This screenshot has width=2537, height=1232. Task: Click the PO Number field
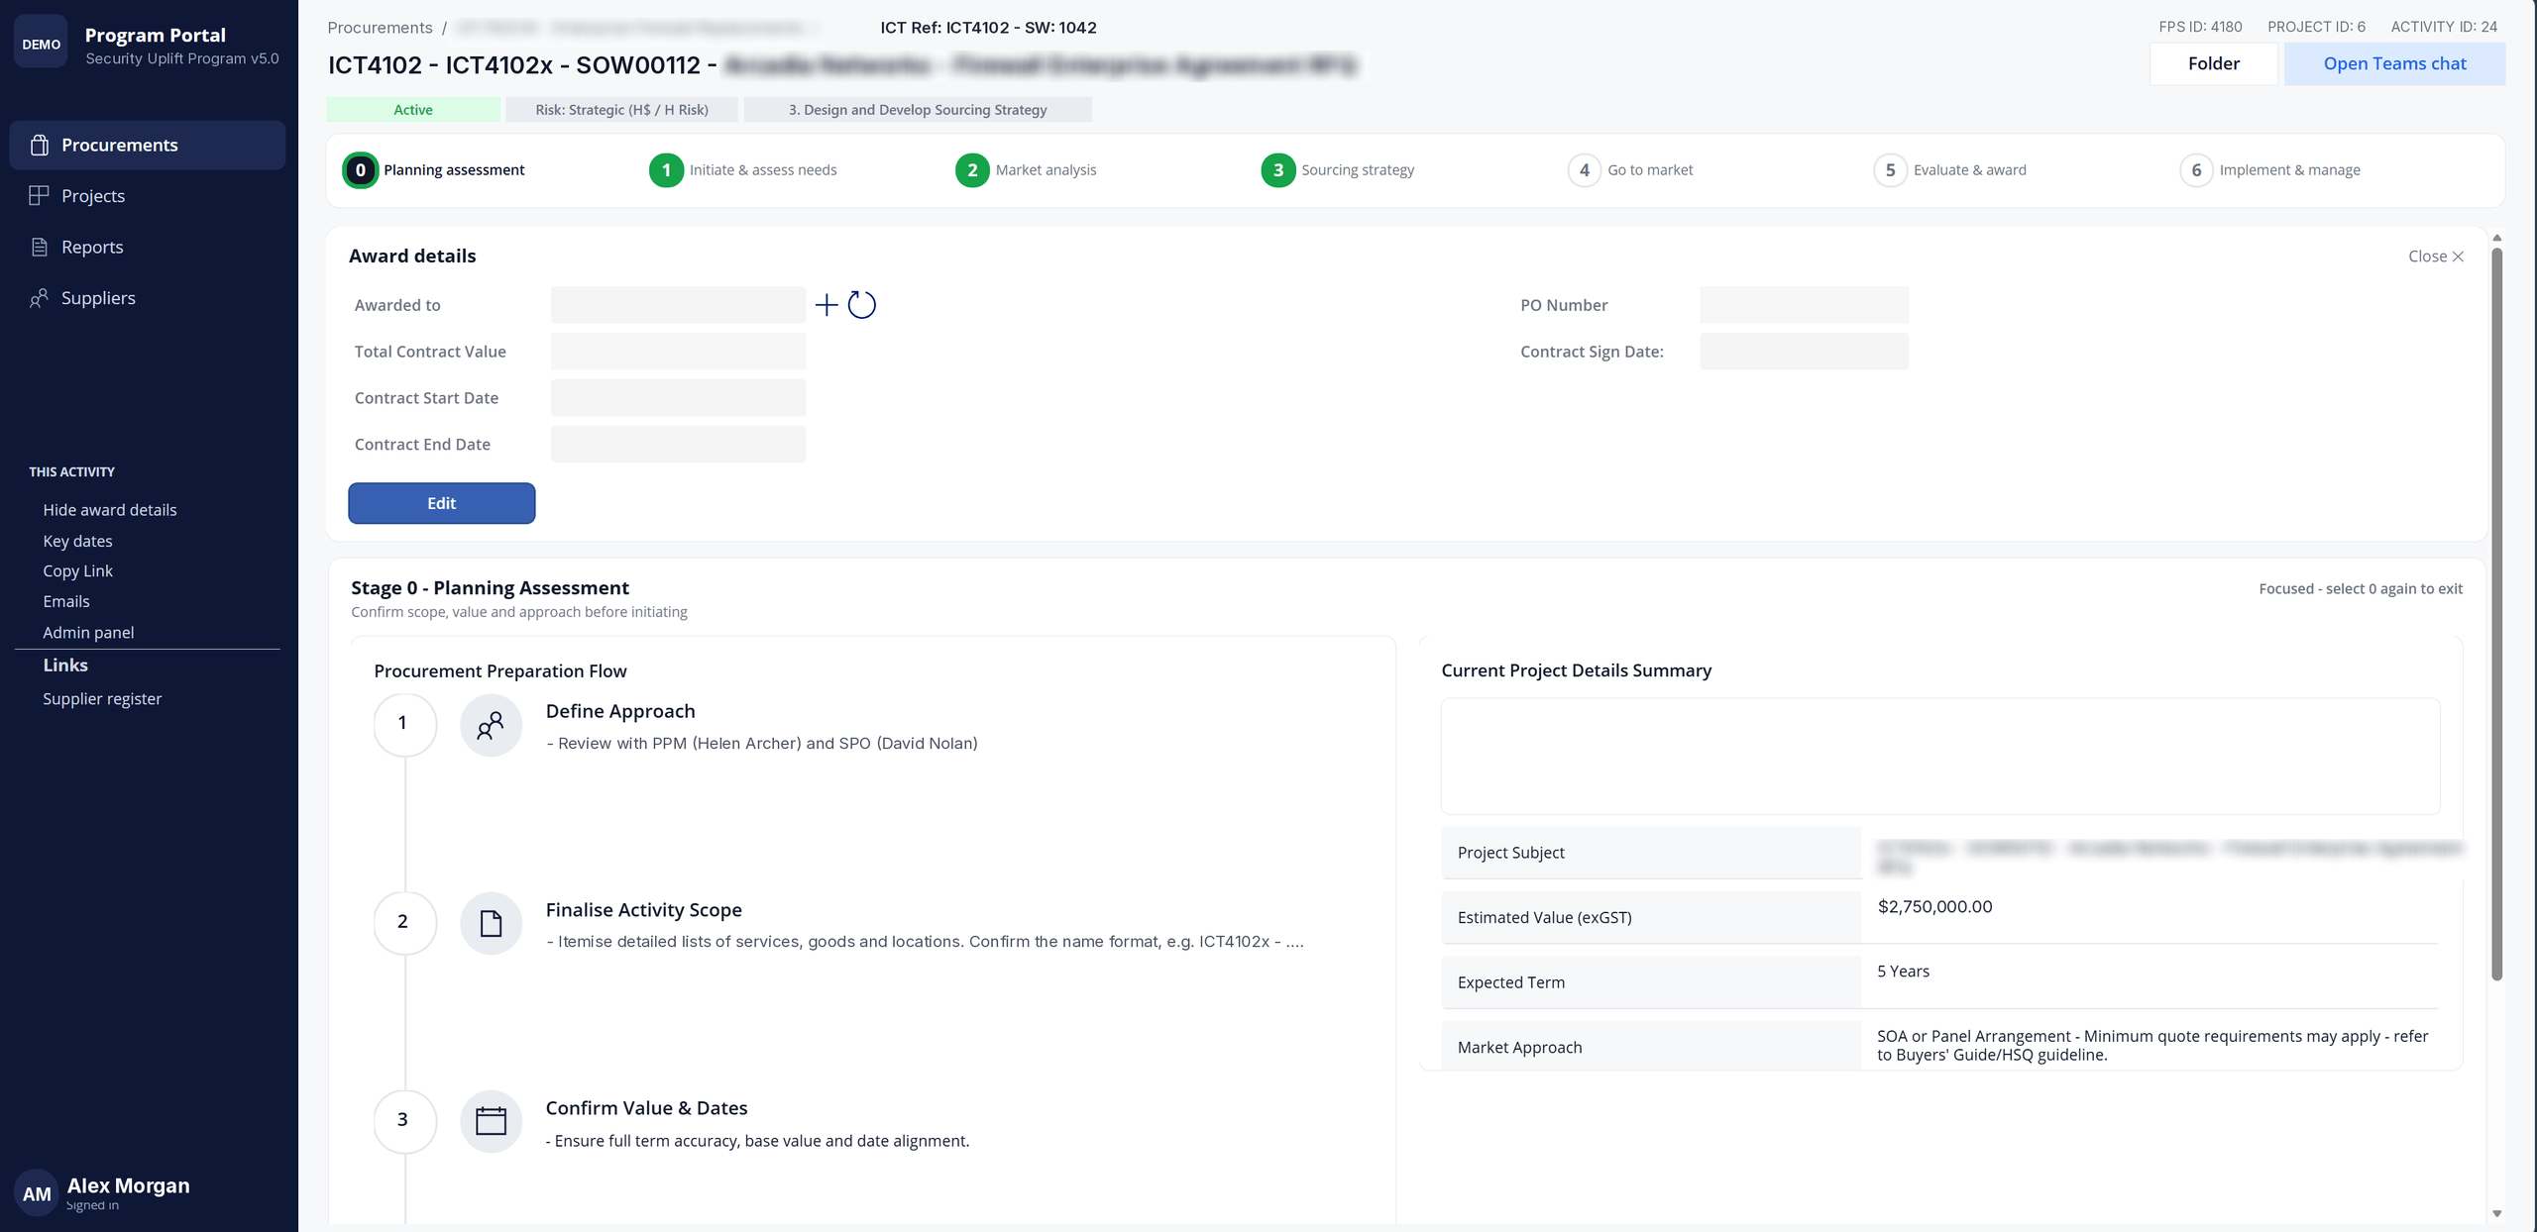1804,305
